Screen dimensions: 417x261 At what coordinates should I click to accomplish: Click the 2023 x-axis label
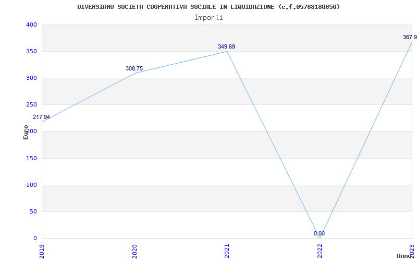412,252
